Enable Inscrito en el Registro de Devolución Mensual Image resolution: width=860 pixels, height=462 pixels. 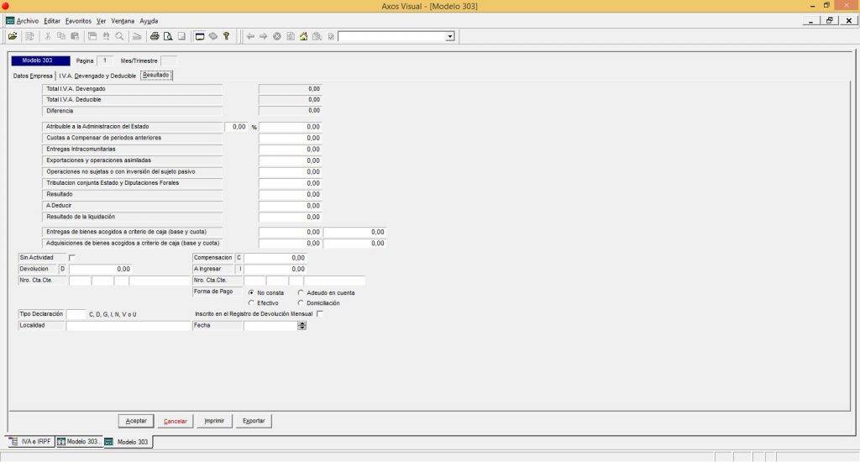coord(319,313)
